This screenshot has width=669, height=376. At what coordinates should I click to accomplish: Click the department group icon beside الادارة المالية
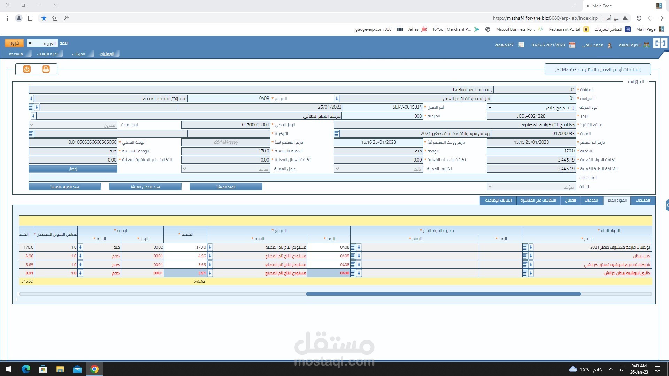point(646,45)
